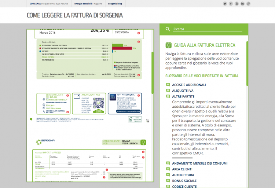Click the MySorgenia app logo icon
This screenshot has height=188, width=275.
tap(113, 97)
